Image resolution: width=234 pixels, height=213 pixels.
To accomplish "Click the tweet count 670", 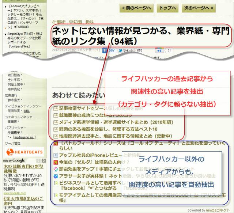I will 139,50.
